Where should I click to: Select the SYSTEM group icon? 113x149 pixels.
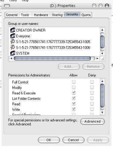(13, 53)
